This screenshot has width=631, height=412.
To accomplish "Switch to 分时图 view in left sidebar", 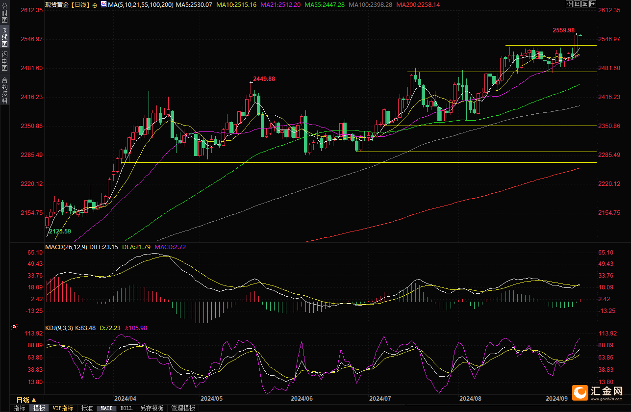I will [x=4, y=12].
